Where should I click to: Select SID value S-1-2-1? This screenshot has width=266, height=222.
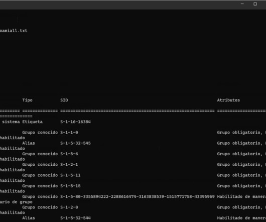coord(69,164)
